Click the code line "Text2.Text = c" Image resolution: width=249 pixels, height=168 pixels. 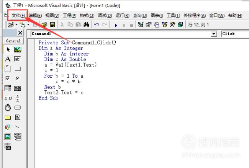(x=64, y=93)
